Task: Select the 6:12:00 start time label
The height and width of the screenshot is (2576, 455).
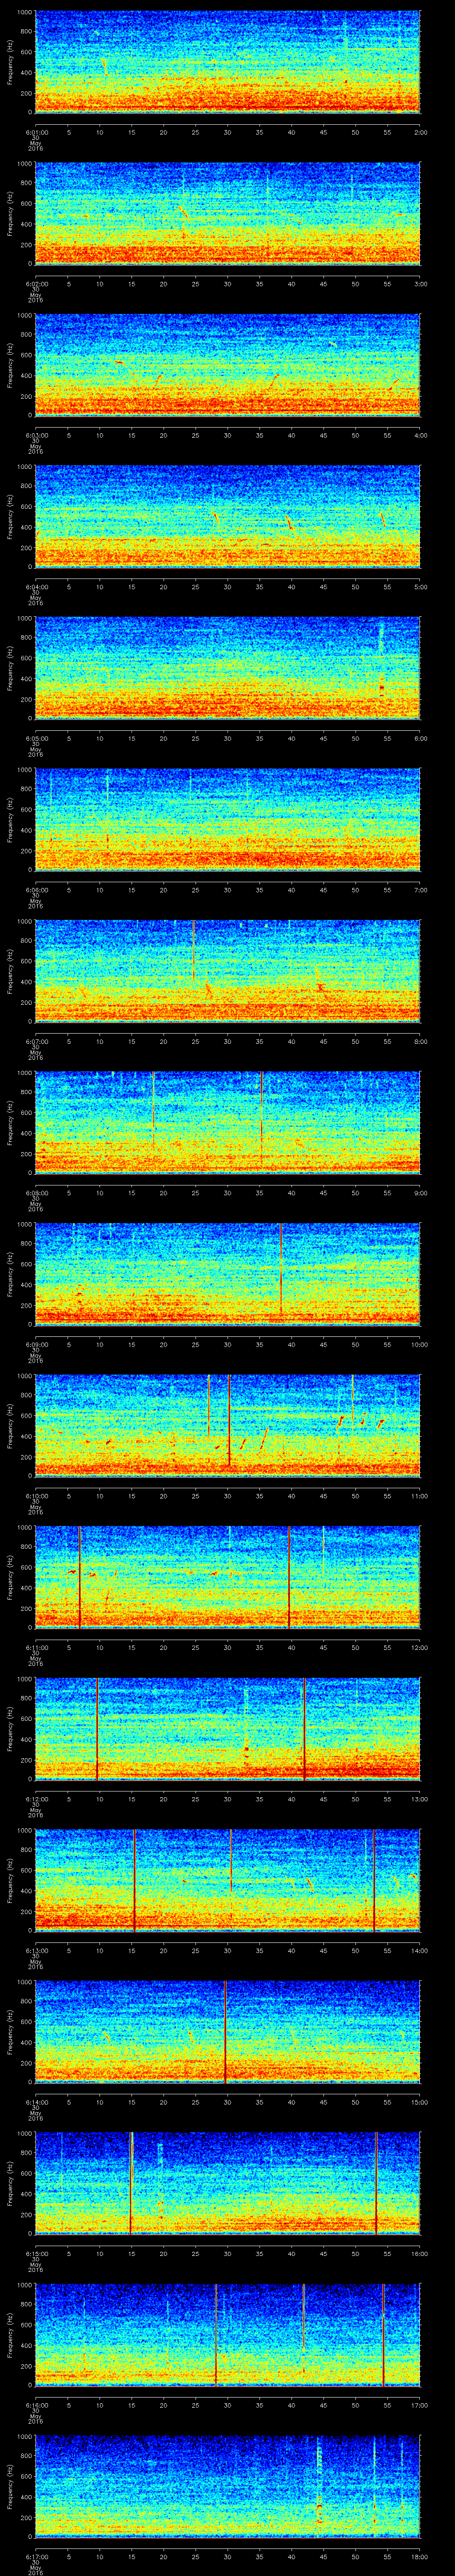Action: [36, 1799]
